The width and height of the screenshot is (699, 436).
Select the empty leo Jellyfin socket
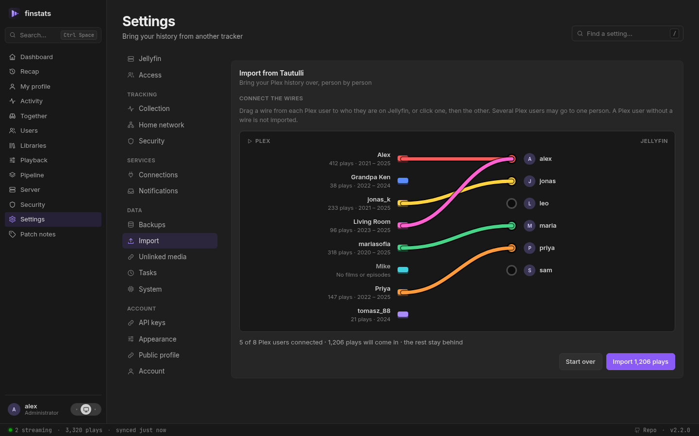tap(512, 203)
